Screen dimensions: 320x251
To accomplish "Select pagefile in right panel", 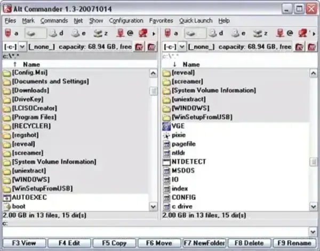I will pyautogui.click(x=236, y=144).
